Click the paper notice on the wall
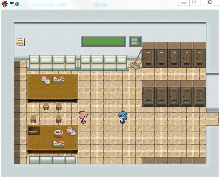 click(20, 42)
